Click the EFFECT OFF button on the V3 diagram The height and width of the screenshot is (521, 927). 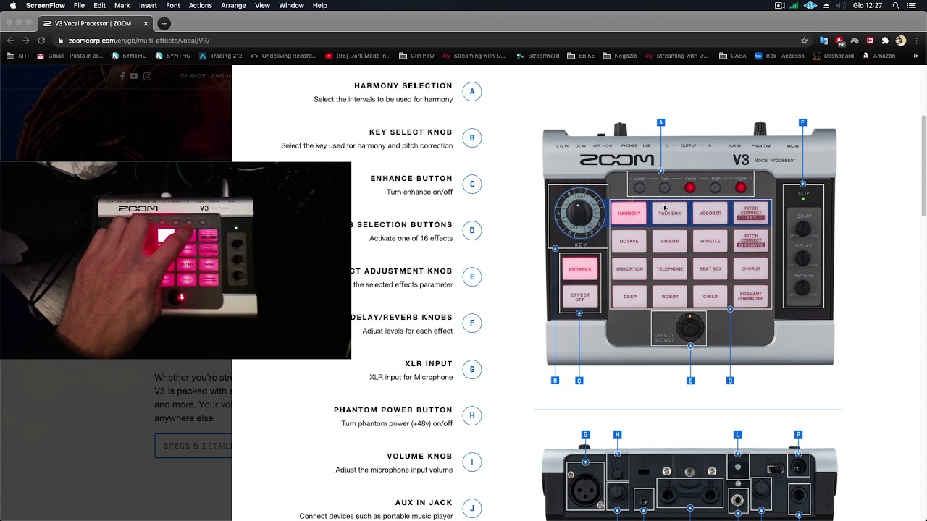point(580,297)
